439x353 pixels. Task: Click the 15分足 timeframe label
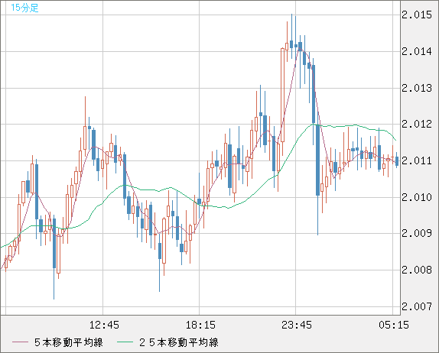[24, 8]
